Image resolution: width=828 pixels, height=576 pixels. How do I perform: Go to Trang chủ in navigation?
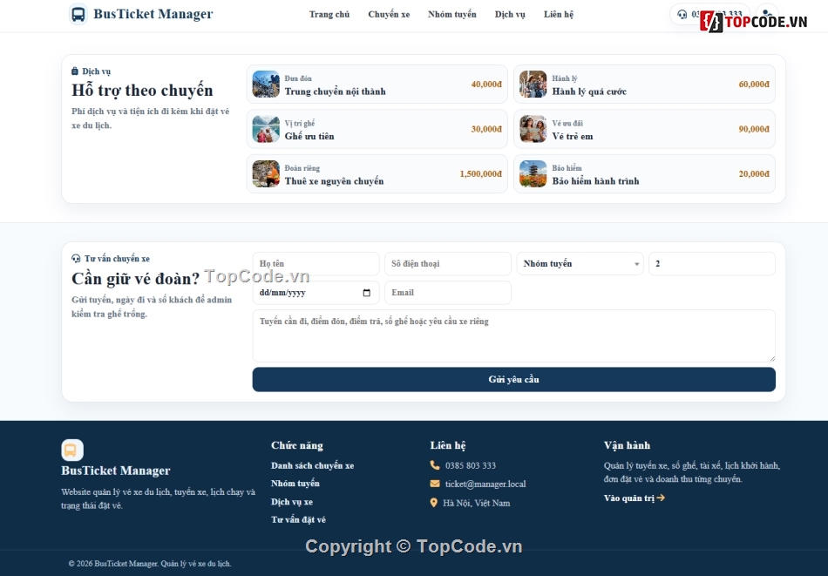click(x=329, y=14)
